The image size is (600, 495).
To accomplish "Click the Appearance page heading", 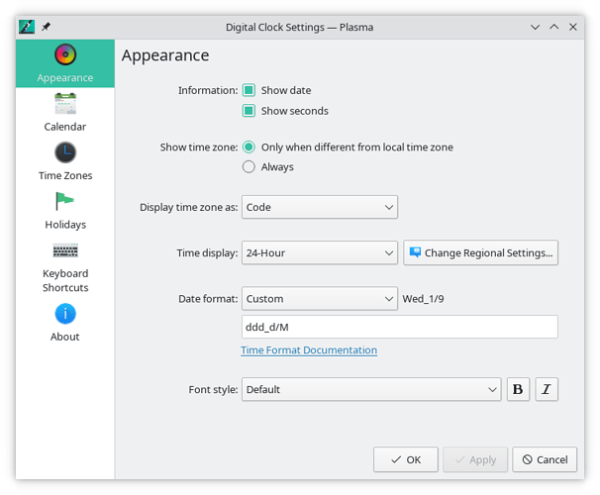I will pos(165,55).
